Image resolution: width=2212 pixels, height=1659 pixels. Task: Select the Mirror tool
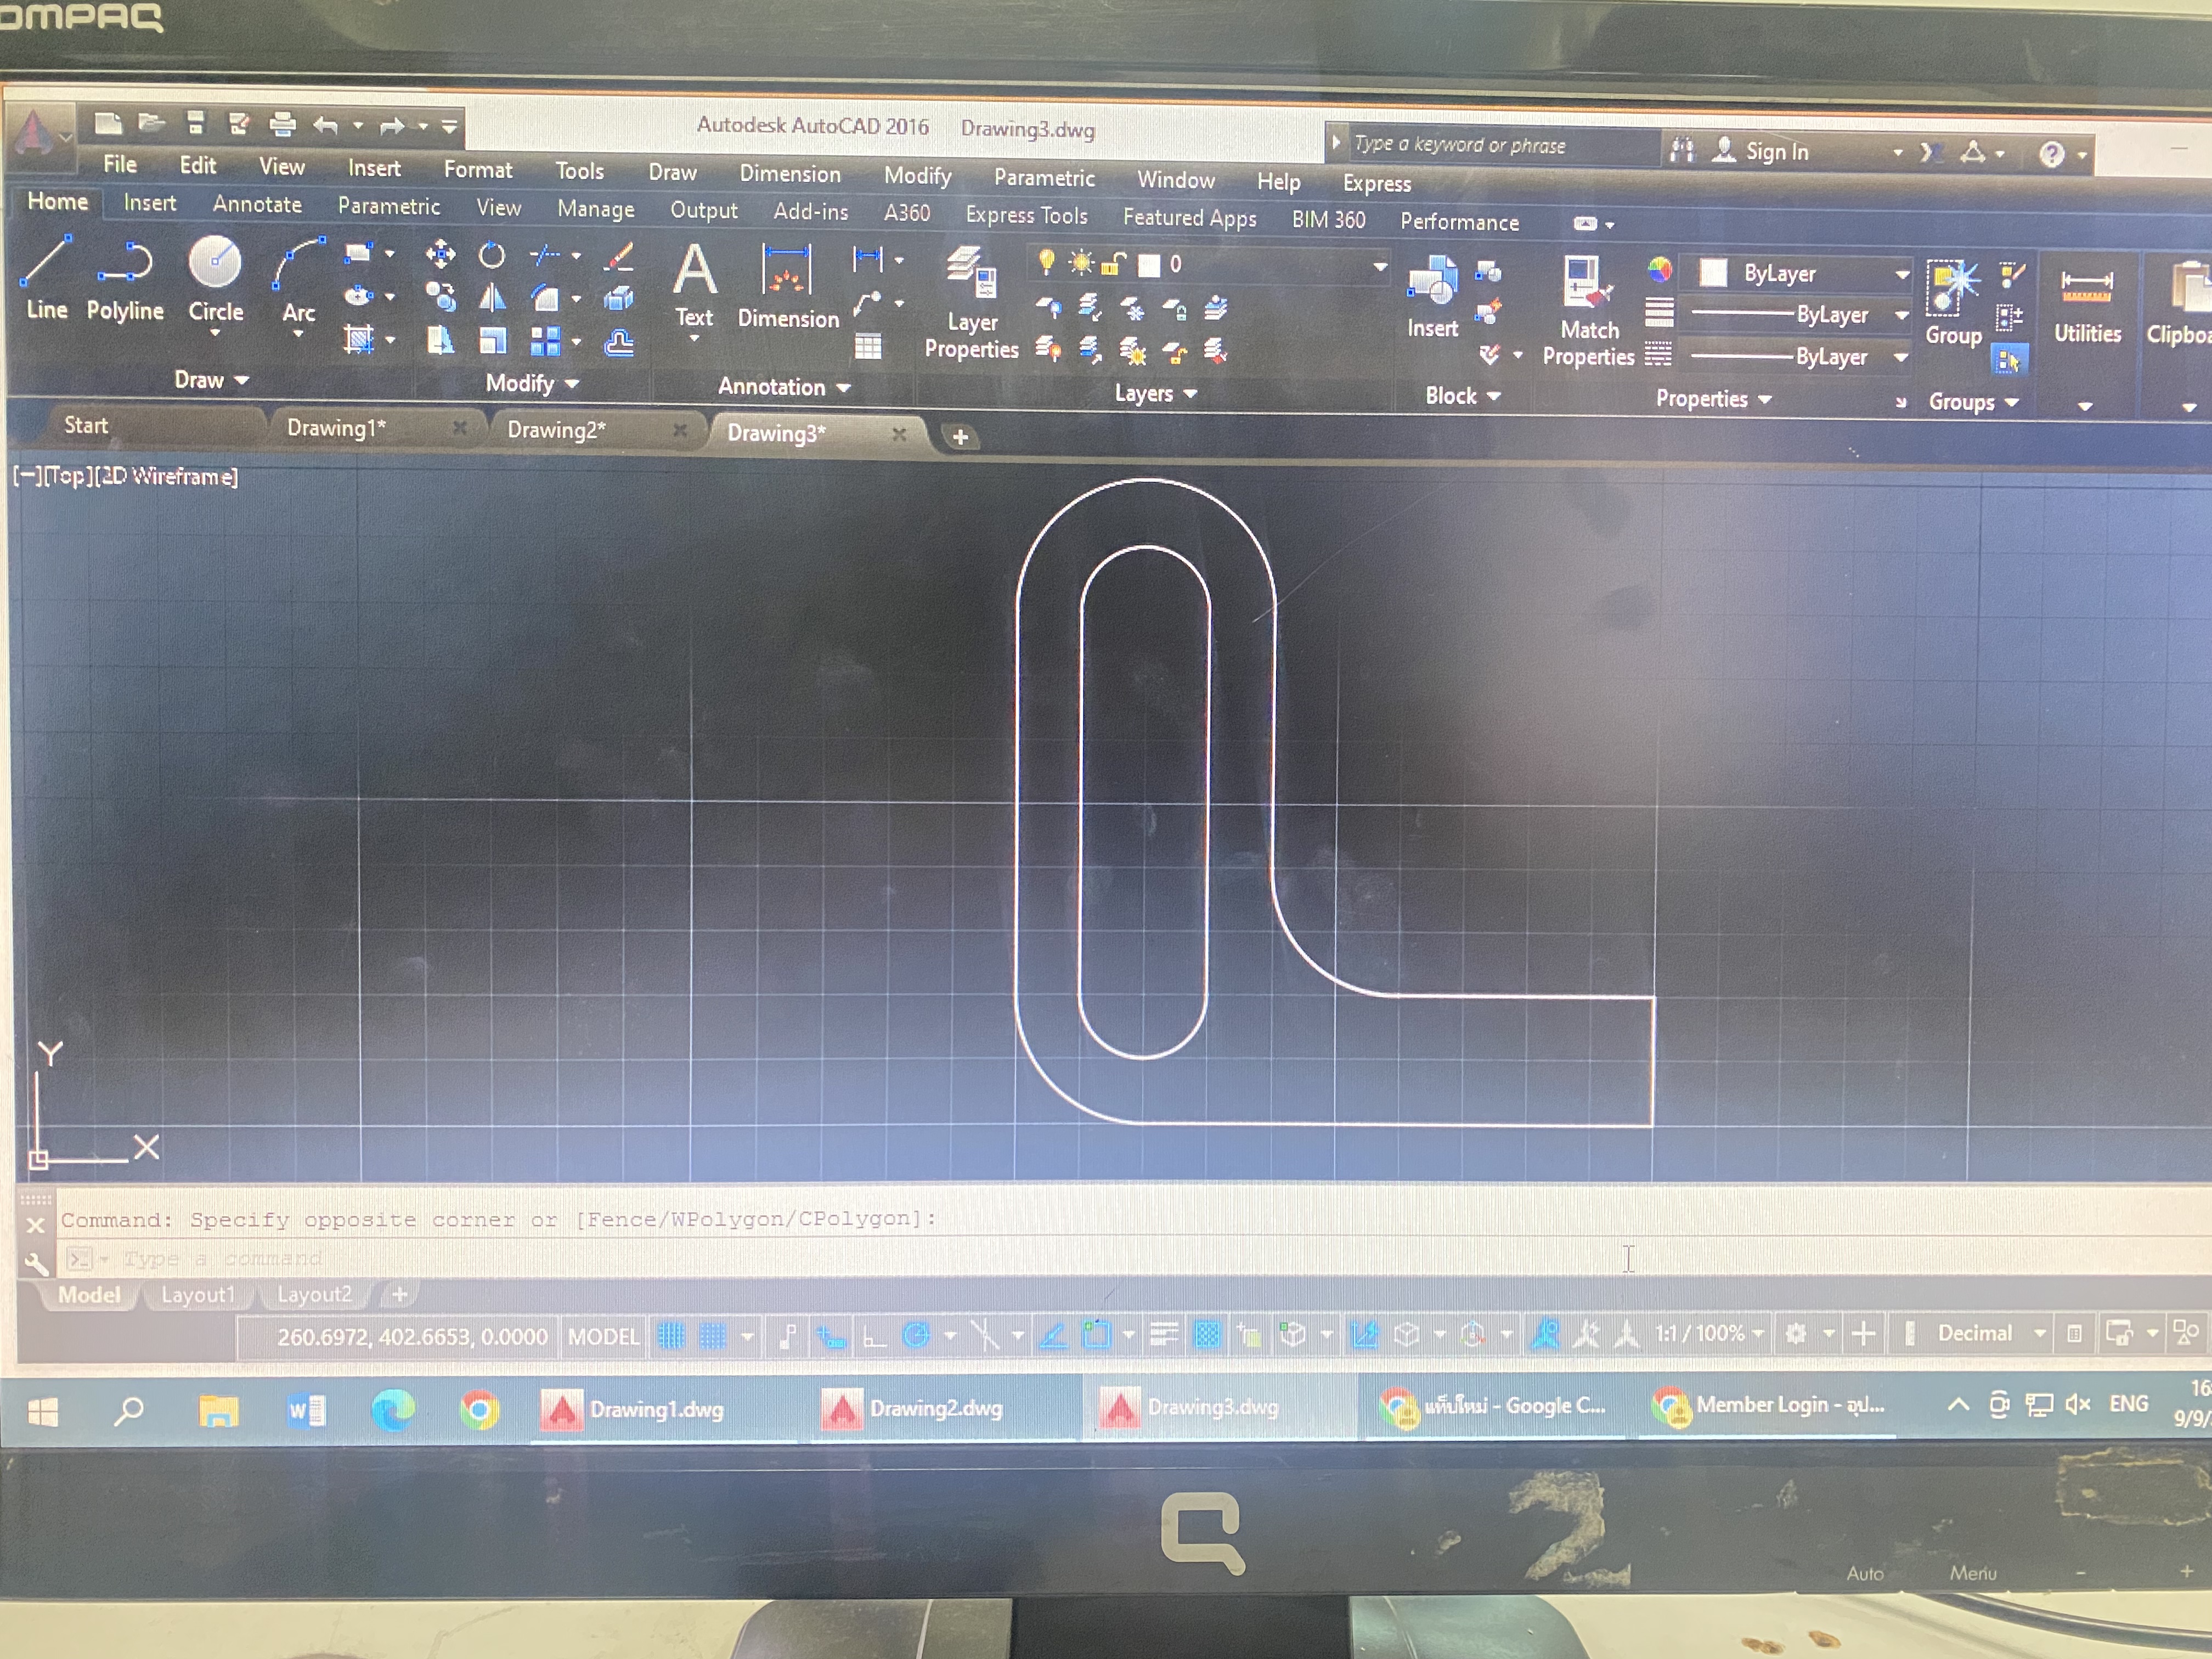(491, 298)
